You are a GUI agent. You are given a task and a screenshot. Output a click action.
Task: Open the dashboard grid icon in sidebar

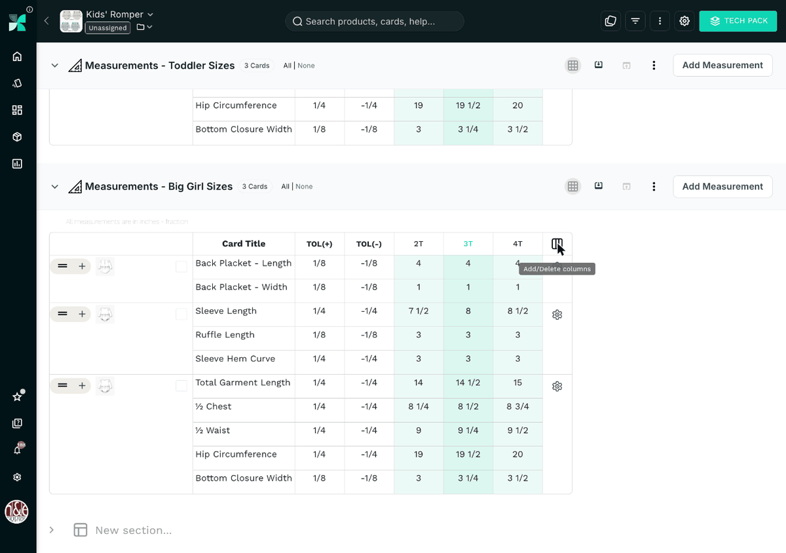click(x=18, y=110)
